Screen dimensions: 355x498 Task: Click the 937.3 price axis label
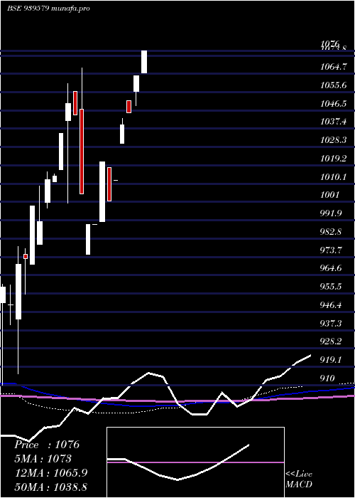[331, 324]
